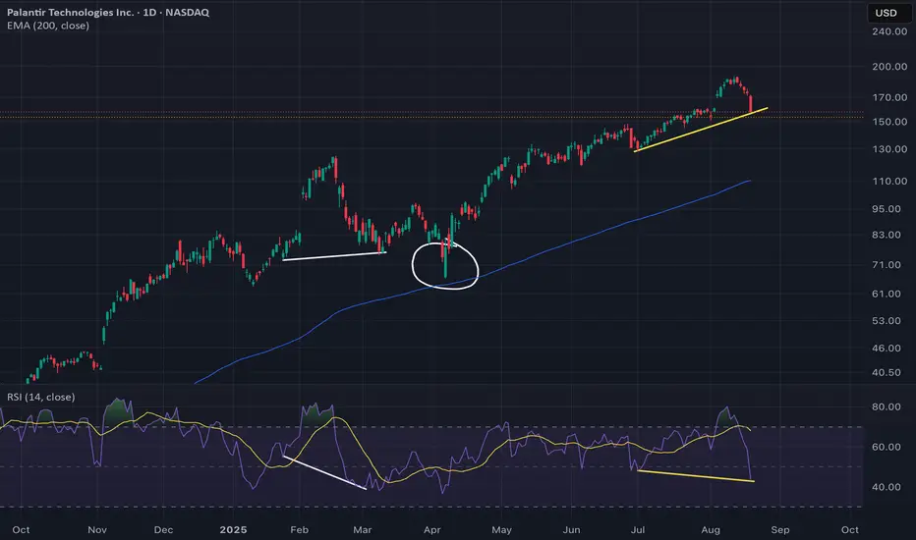Click the RSI (14, close) indicator label
The image size is (916, 540).
coord(41,397)
